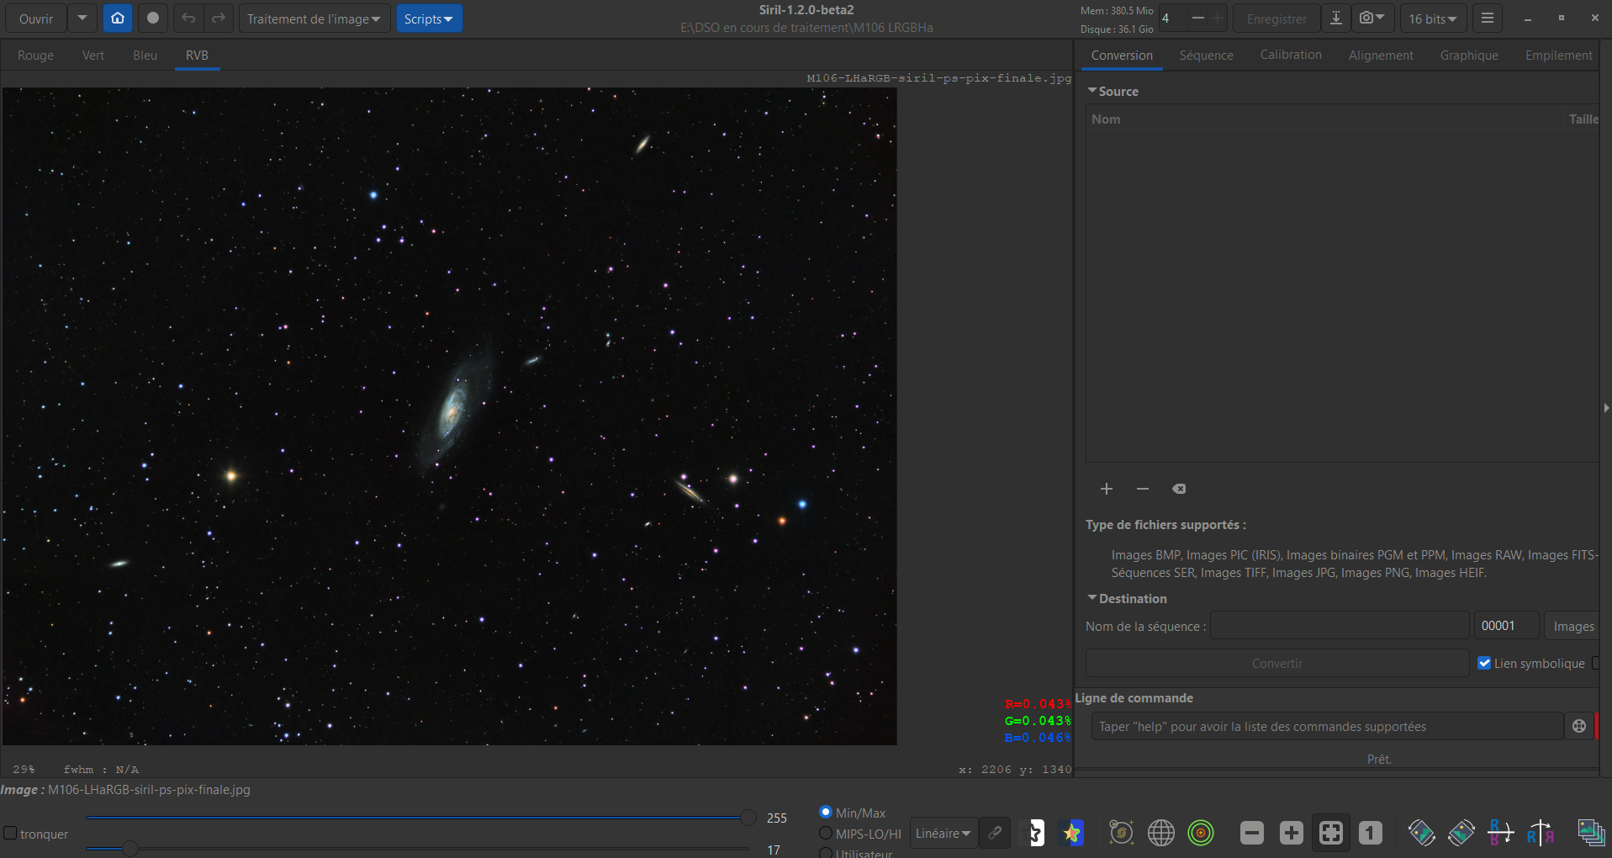The height and width of the screenshot is (858, 1612).
Task: Enable the tronquer checkbox
Action: [11, 833]
